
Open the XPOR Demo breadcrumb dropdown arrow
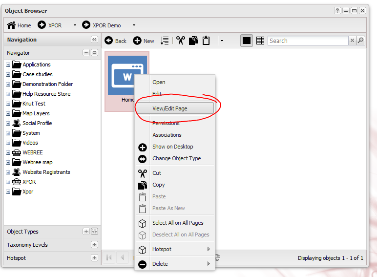[x=134, y=25]
